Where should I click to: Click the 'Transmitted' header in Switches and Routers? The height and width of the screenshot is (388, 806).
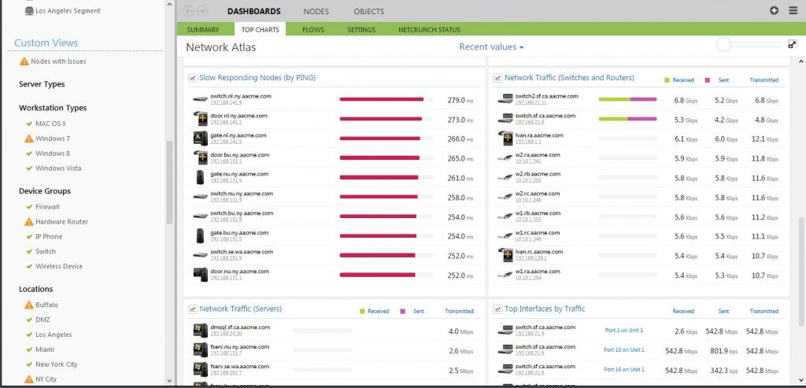[763, 80]
